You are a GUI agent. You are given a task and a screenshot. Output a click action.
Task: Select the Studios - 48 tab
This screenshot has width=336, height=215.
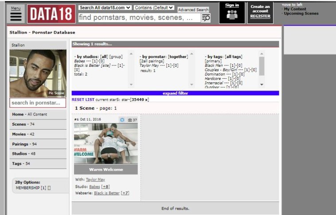coord(38,154)
